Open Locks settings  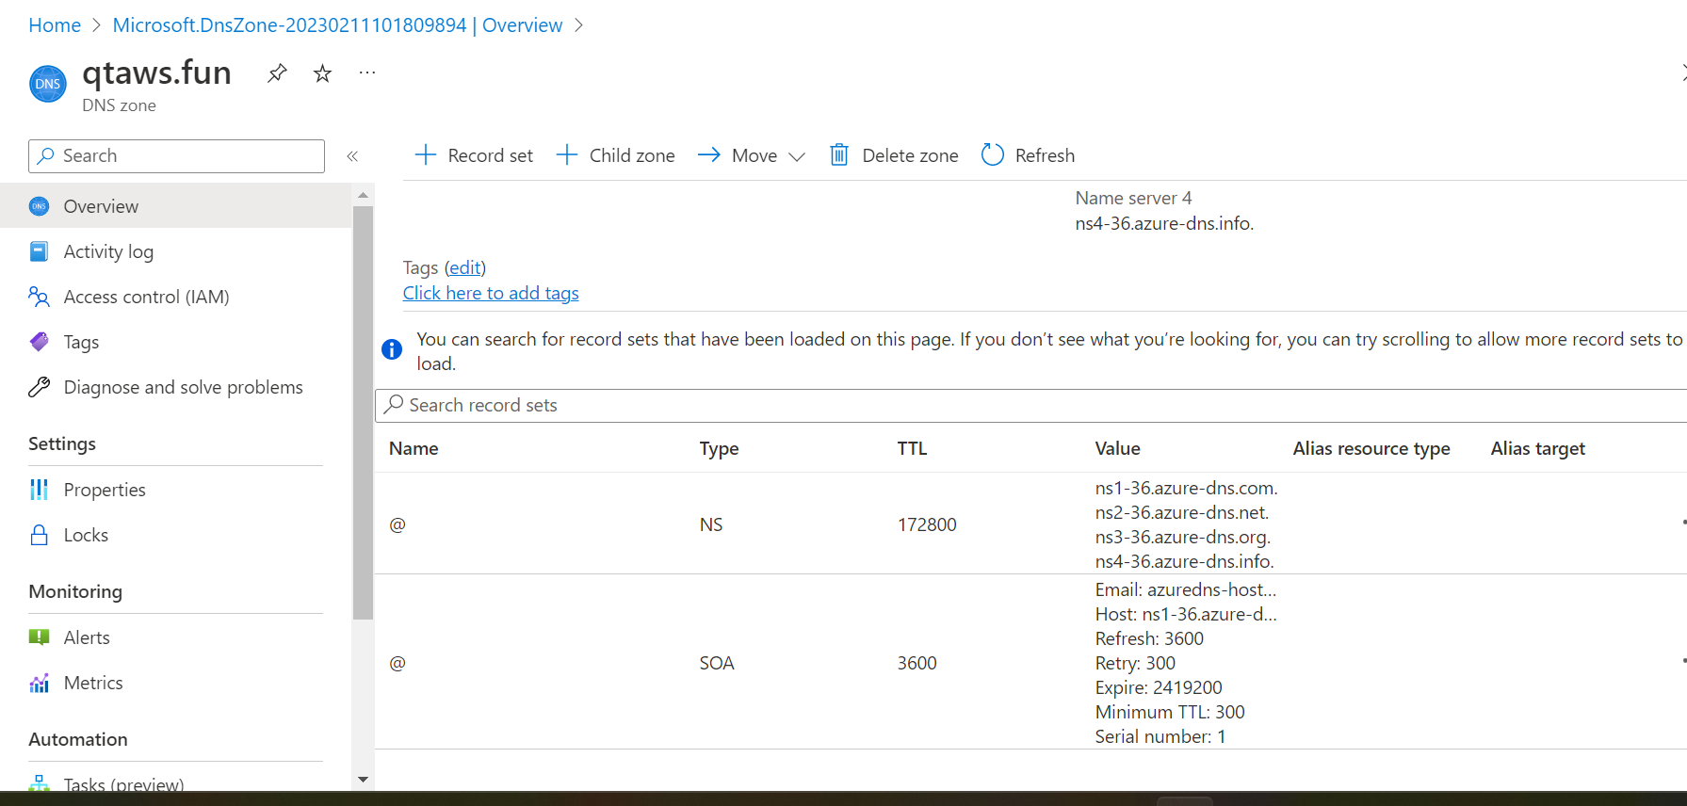coord(86,535)
